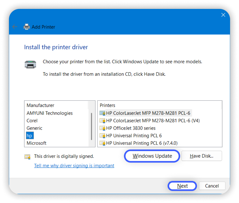The height and width of the screenshot is (203, 239).
Task: Proceed with the Next button
Action: click(x=182, y=186)
